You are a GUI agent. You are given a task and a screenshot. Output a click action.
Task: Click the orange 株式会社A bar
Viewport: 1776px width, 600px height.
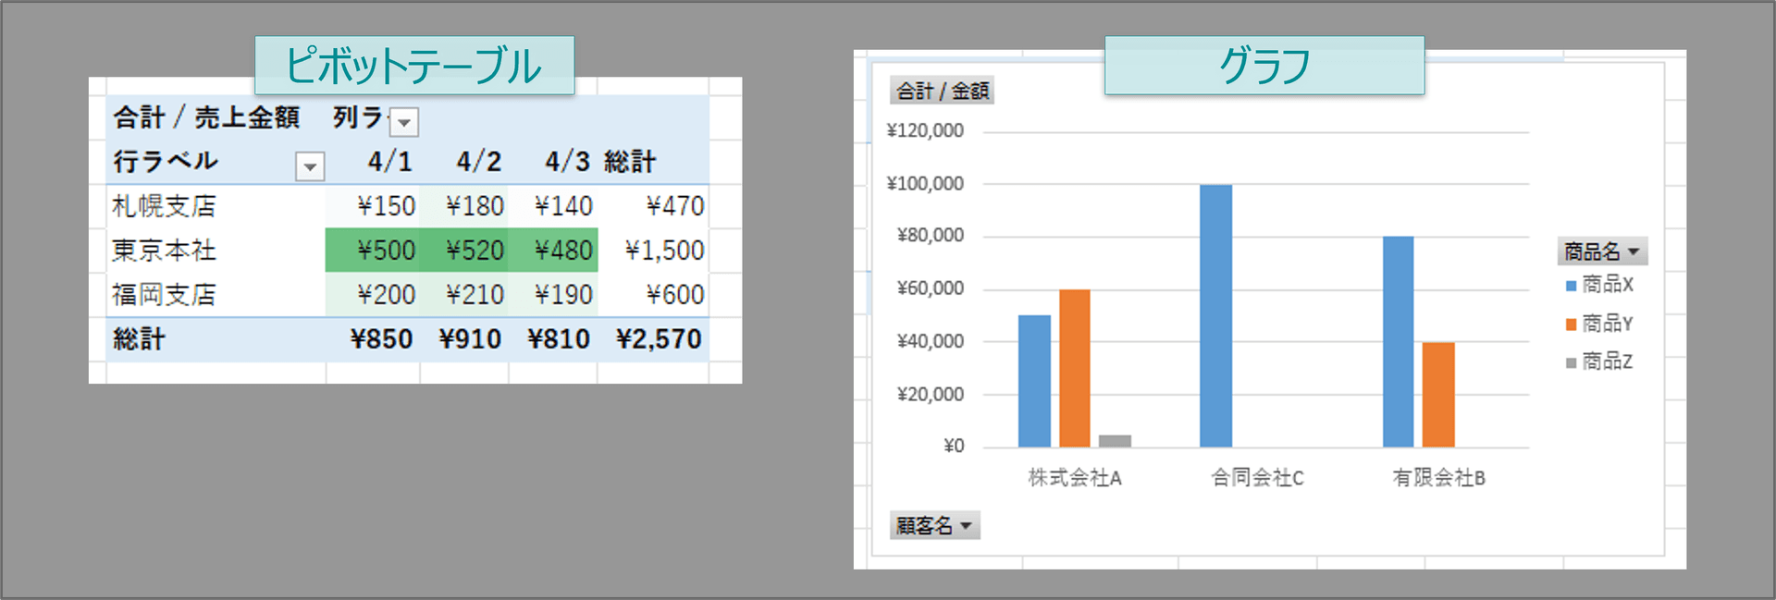(x=1075, y=368)
